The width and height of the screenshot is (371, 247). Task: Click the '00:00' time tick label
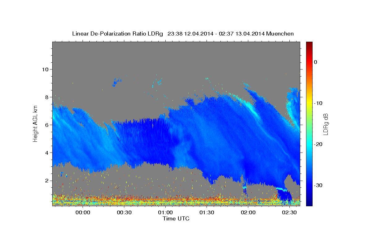[x=83, y=212]
